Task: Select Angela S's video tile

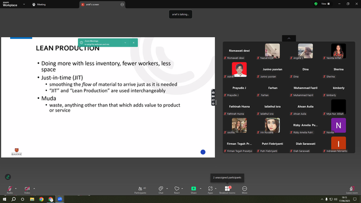Action: (x=306, y=51)
